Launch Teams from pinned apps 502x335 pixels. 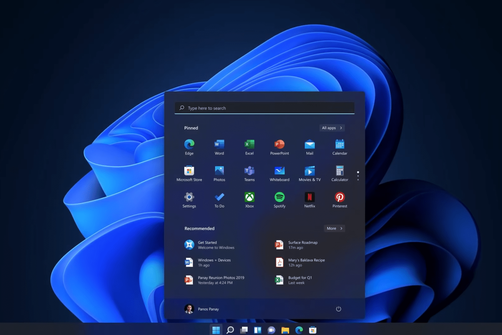249,174
